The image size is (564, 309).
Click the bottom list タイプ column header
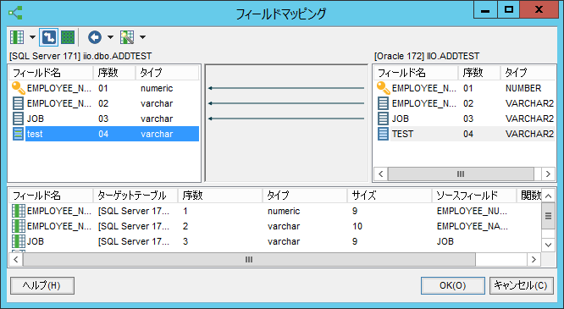[305, 196]
